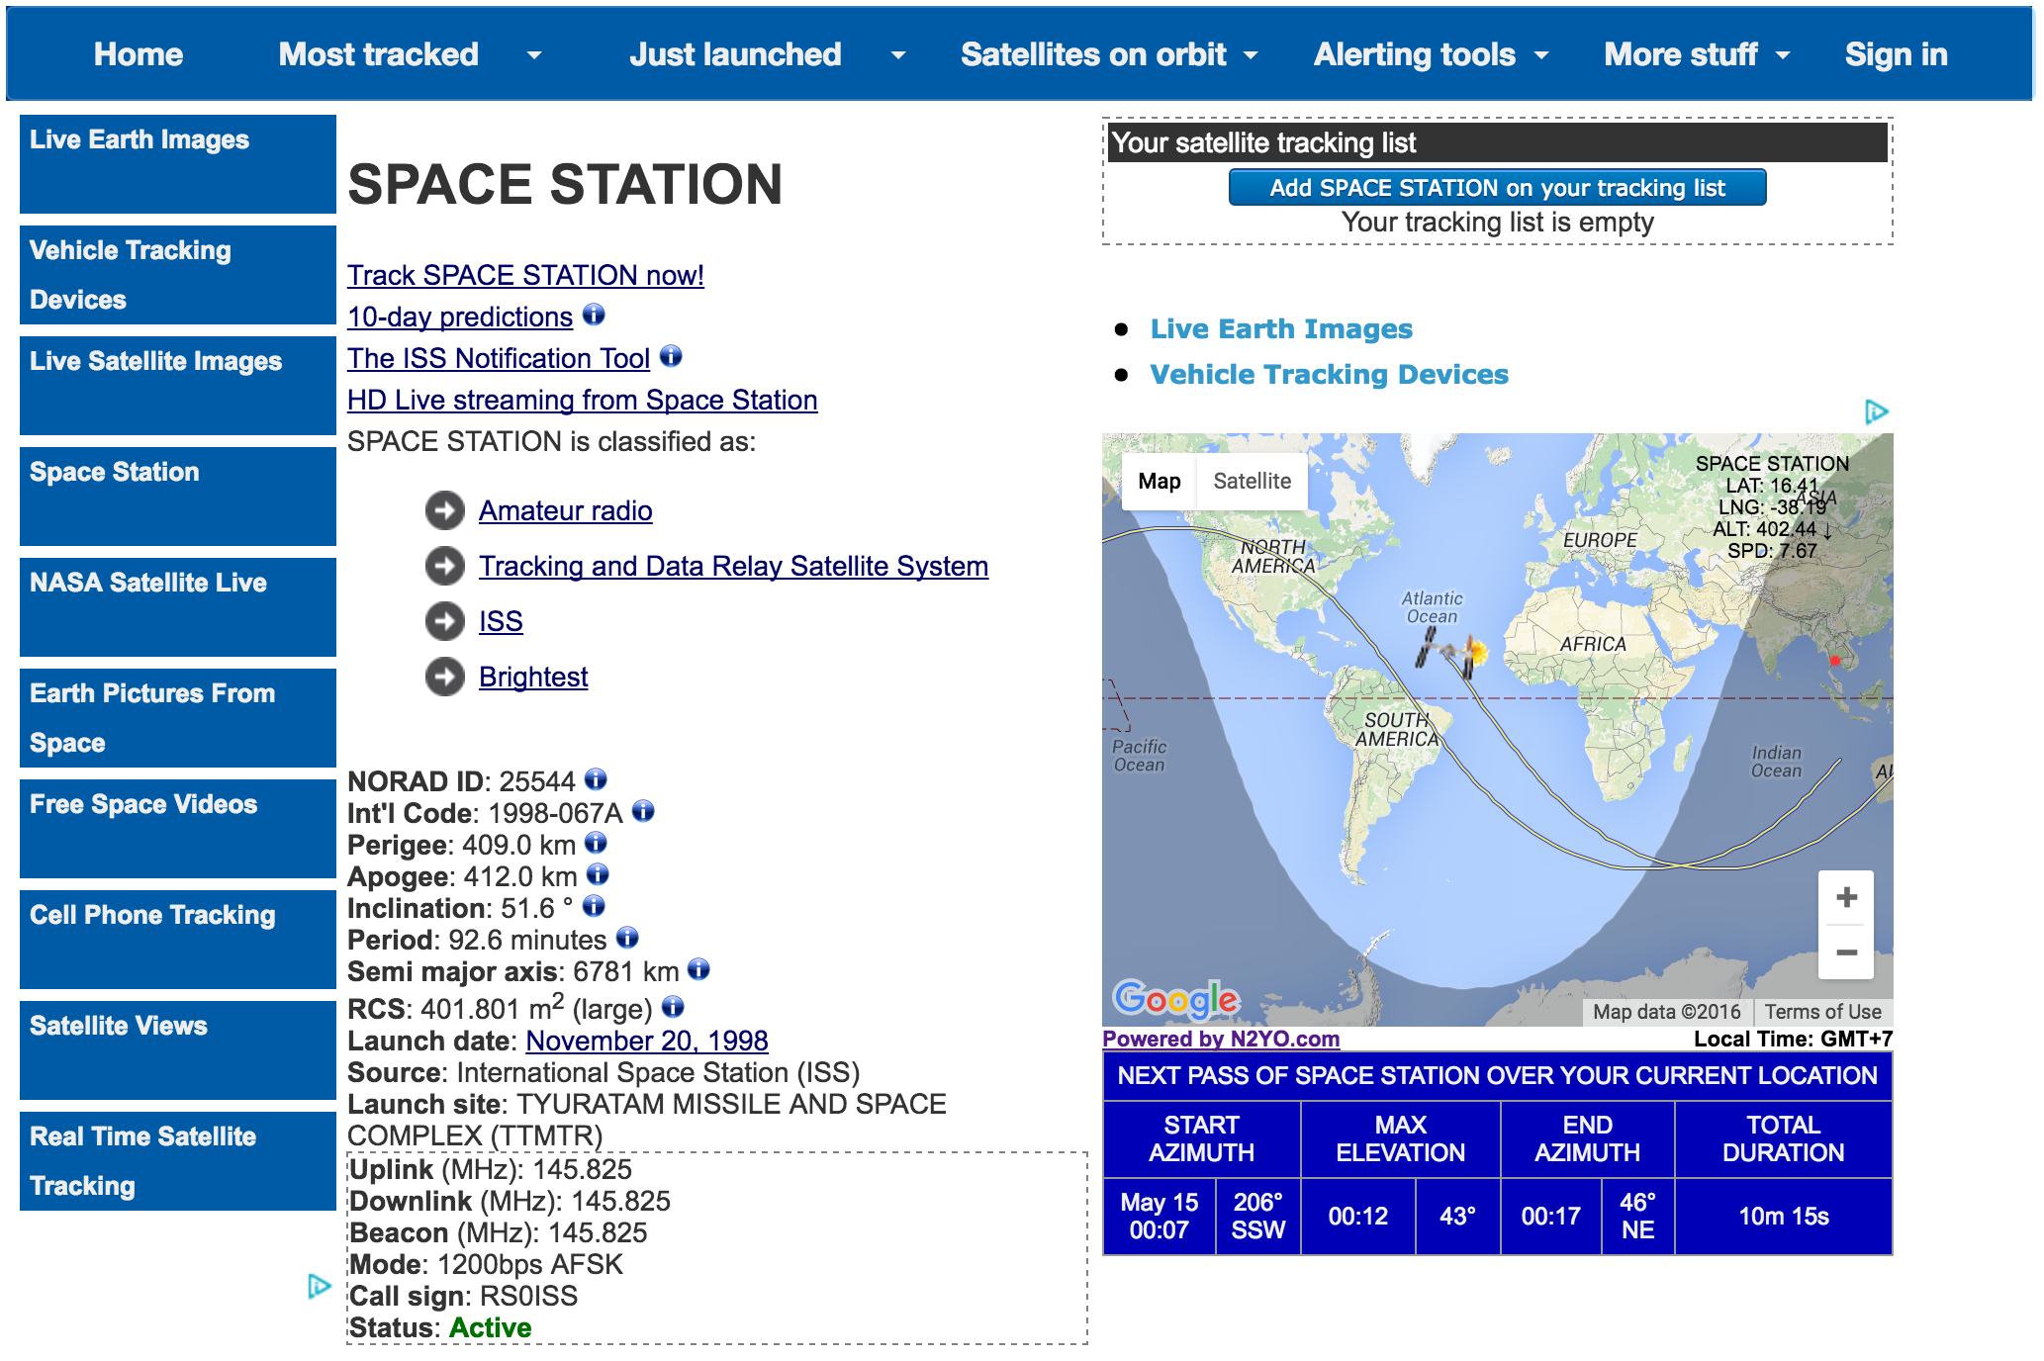Click Space Station sidebar button
The width and height of the screenshot is (2044, 1361).
click(x=178, y=497)
